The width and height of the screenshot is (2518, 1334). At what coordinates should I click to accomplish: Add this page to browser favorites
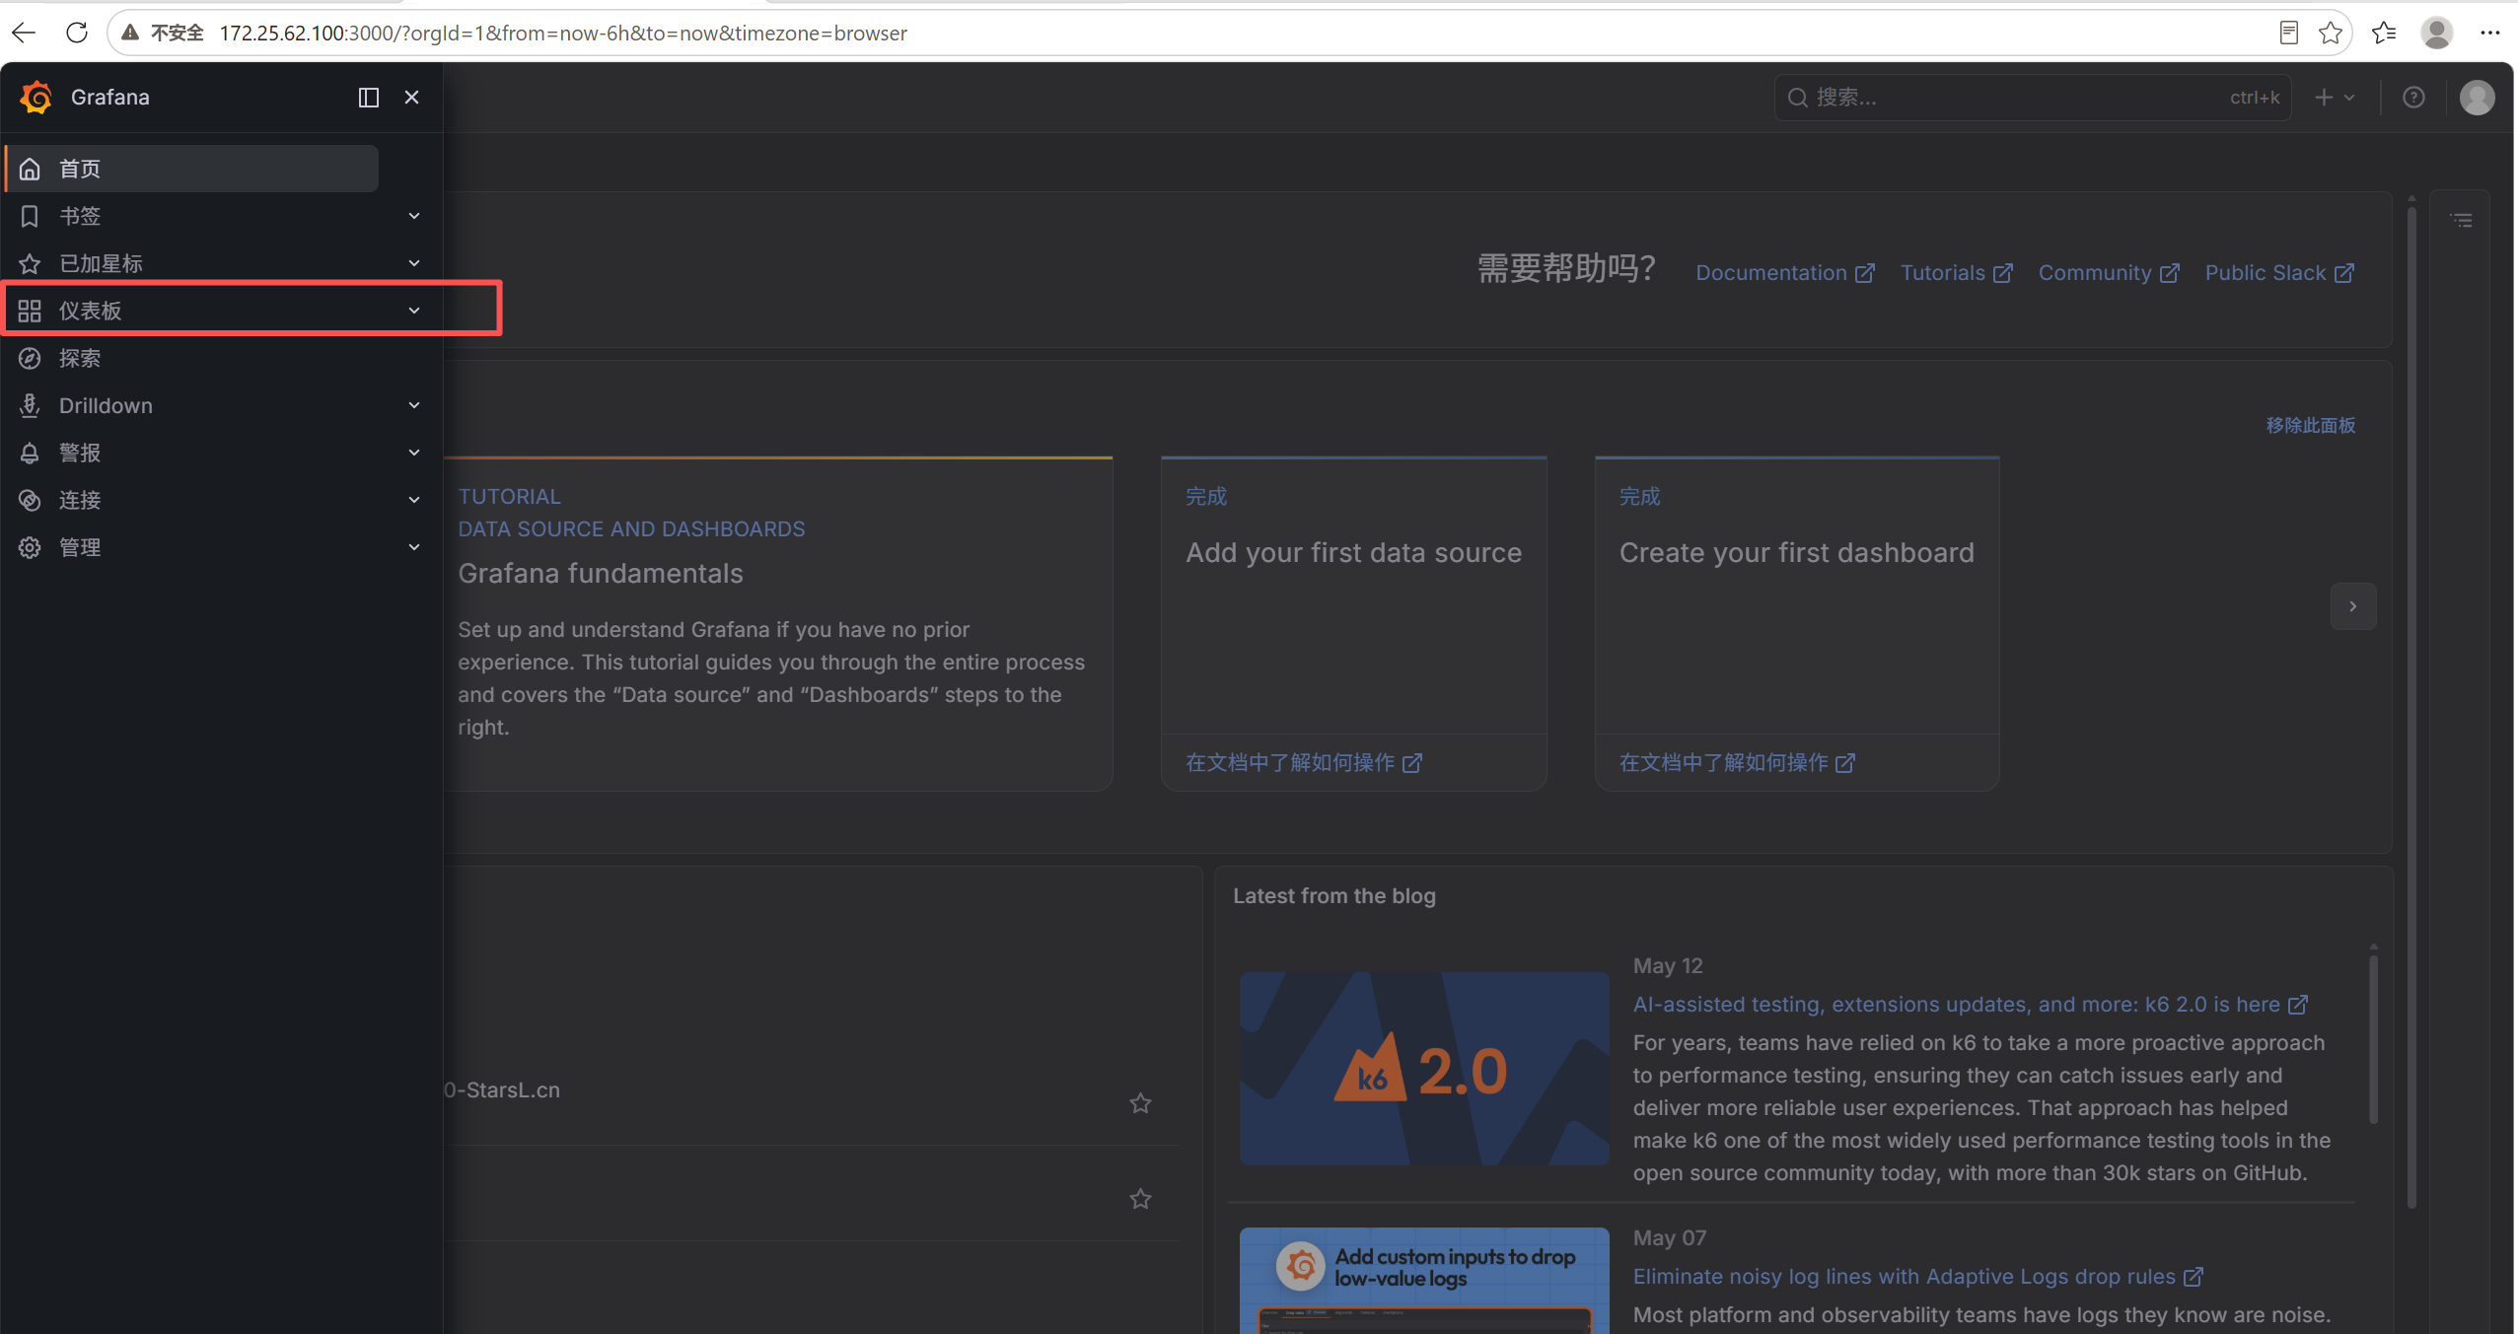[x=2331, y=34]
